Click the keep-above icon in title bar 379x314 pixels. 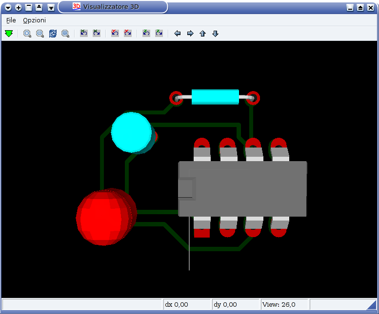(39, 7)
